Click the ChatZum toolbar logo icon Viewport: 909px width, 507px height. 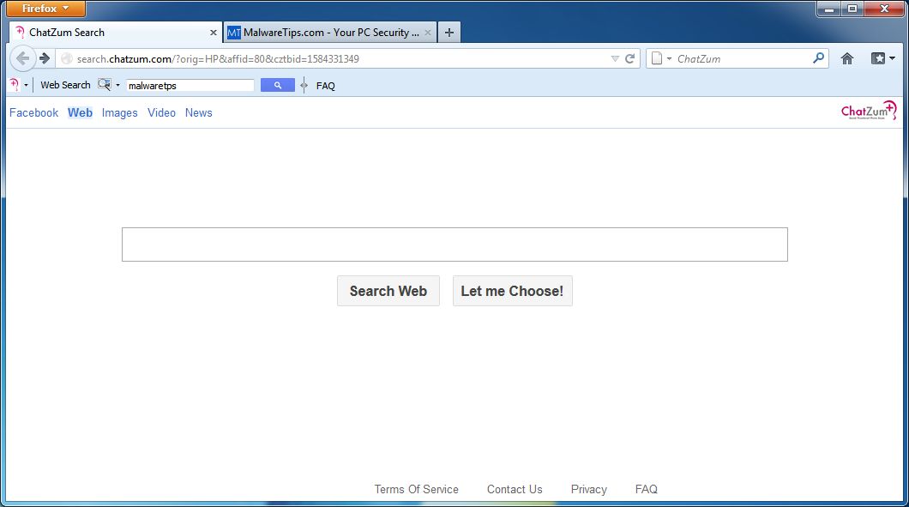15,85
